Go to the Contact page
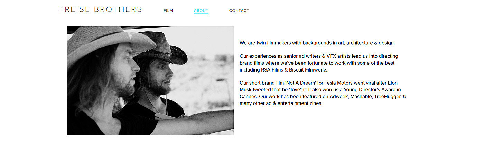484x142 pixels. coord(239,11)
